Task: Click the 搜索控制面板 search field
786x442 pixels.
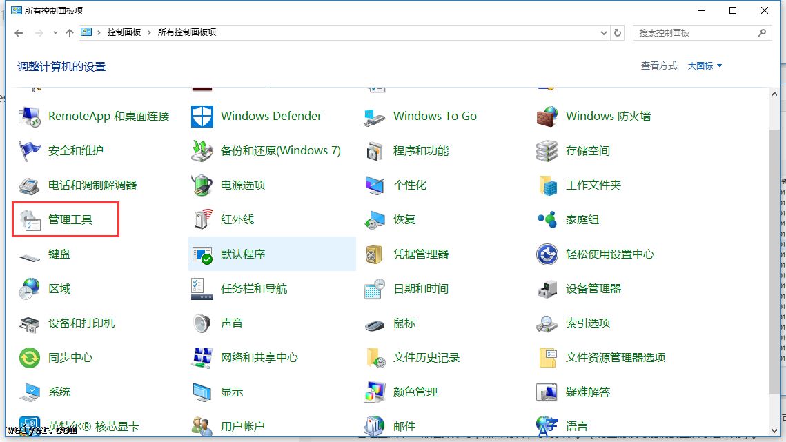Action: [x=696, y=32]
